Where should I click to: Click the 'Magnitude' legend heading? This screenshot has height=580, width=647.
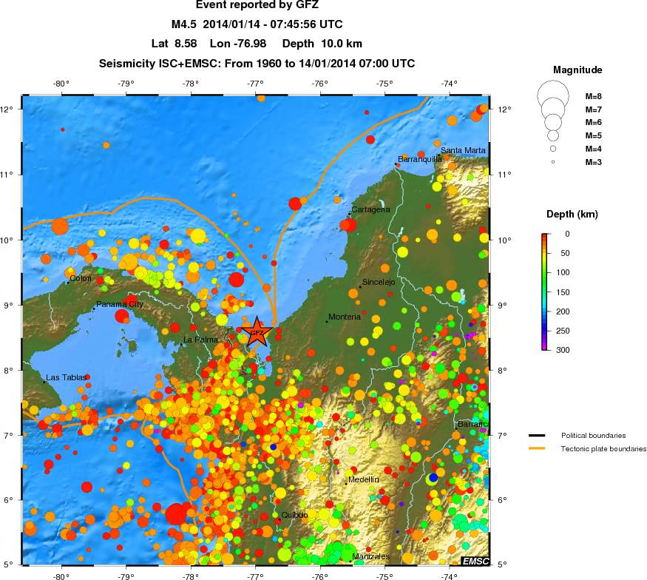tap(577, 70)
